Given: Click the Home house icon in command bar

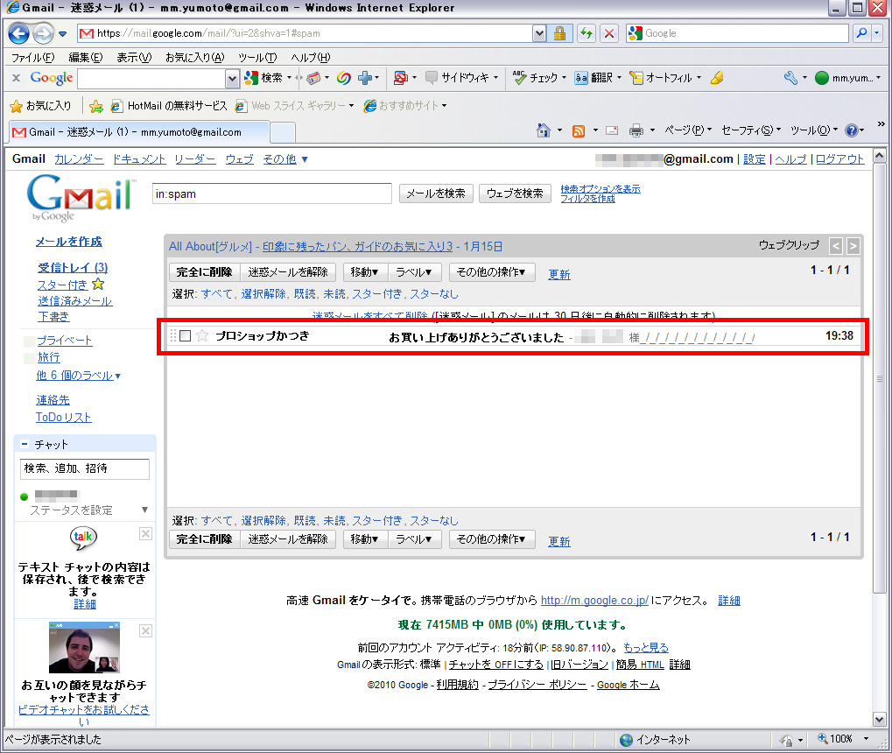Looking at the screenshot, I should click(544, 131).
